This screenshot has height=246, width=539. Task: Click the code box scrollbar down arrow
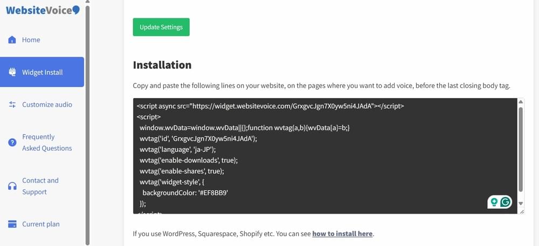tap(521, 203)
